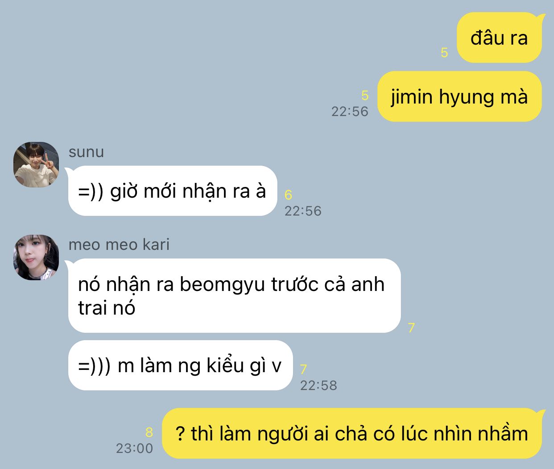Viewport: 554px width, 469px height.
Task: Select message '? thì làm người ai chả có lúc nhìn nhầm'
Action: pyautogui.click(x=352, y=433)
